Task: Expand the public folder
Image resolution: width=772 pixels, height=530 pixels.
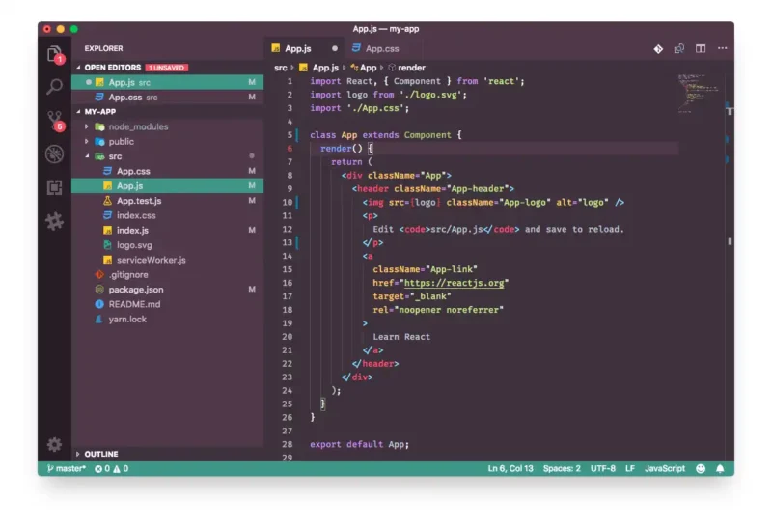Action: click(87, 141)
